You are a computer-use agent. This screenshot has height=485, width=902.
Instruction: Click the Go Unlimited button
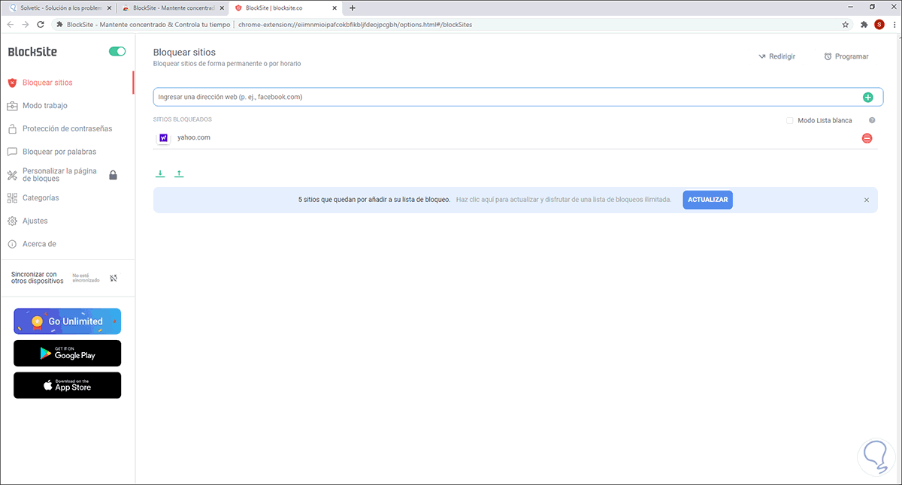(67, 321)
